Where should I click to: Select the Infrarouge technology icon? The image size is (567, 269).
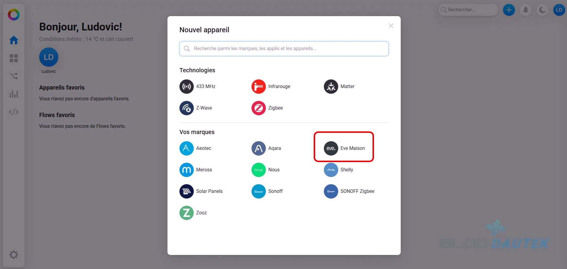pyautogui.click(x=259, y=87)
